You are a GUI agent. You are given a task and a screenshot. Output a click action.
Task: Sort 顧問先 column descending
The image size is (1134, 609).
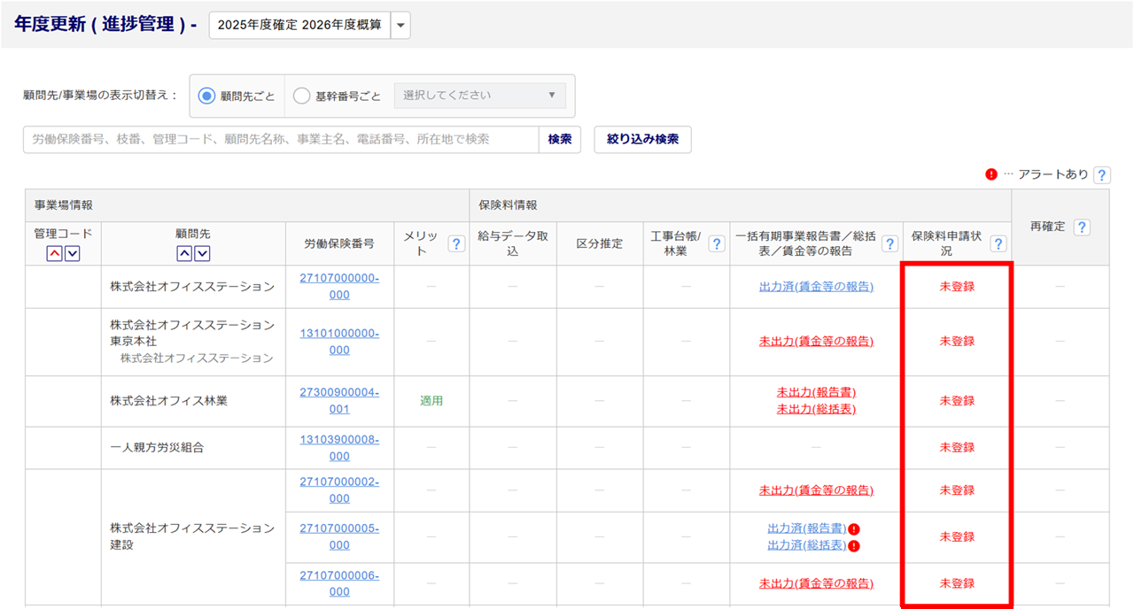[x=203, y=254]
